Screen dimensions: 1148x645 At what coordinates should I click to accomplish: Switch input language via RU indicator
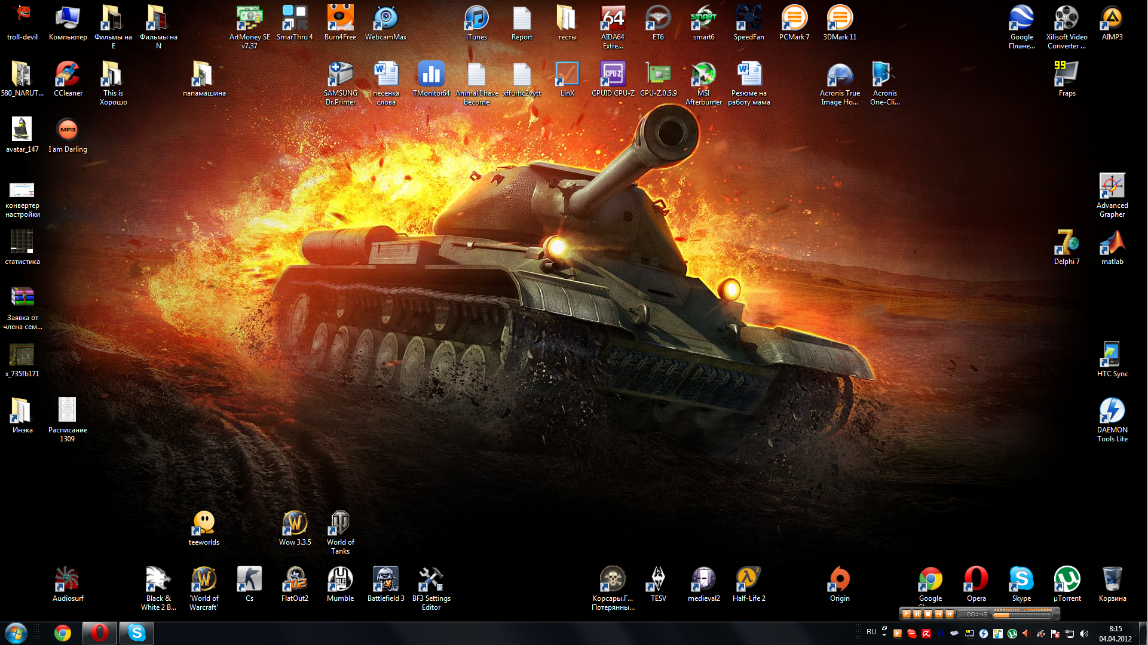(x=871, y=632)
